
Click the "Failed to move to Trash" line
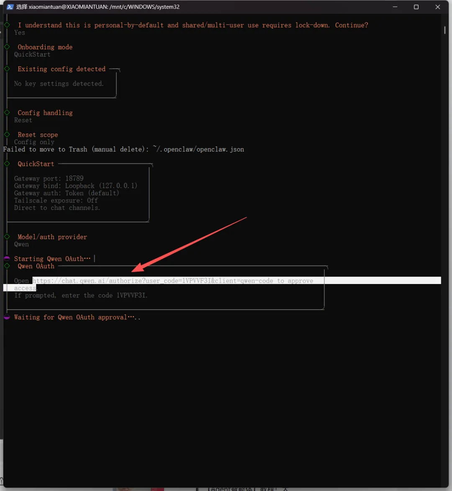pos(123,150)
